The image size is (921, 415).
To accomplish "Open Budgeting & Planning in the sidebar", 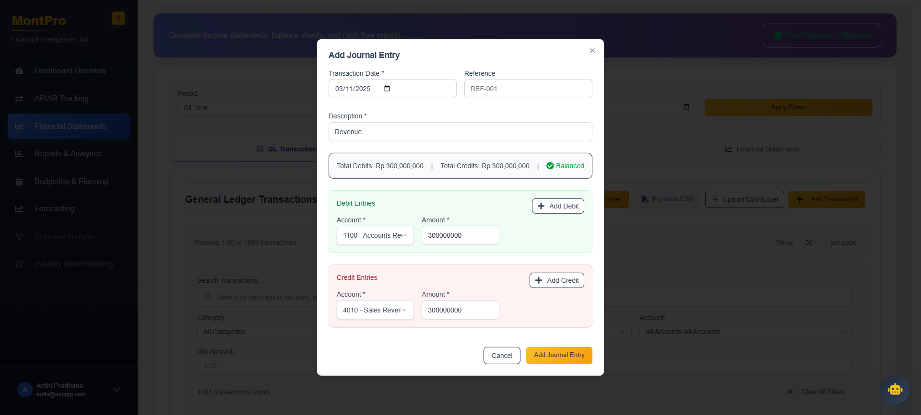I will pyautogui.click(x=69, y=182).
